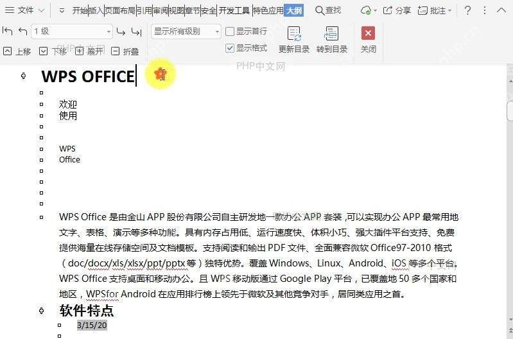
Task: Demote to body text arrow icon
Action: click(136, 31)
